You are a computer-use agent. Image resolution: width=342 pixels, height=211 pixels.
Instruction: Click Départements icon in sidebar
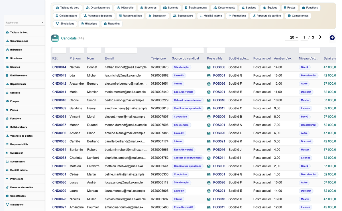pos(7,84)
